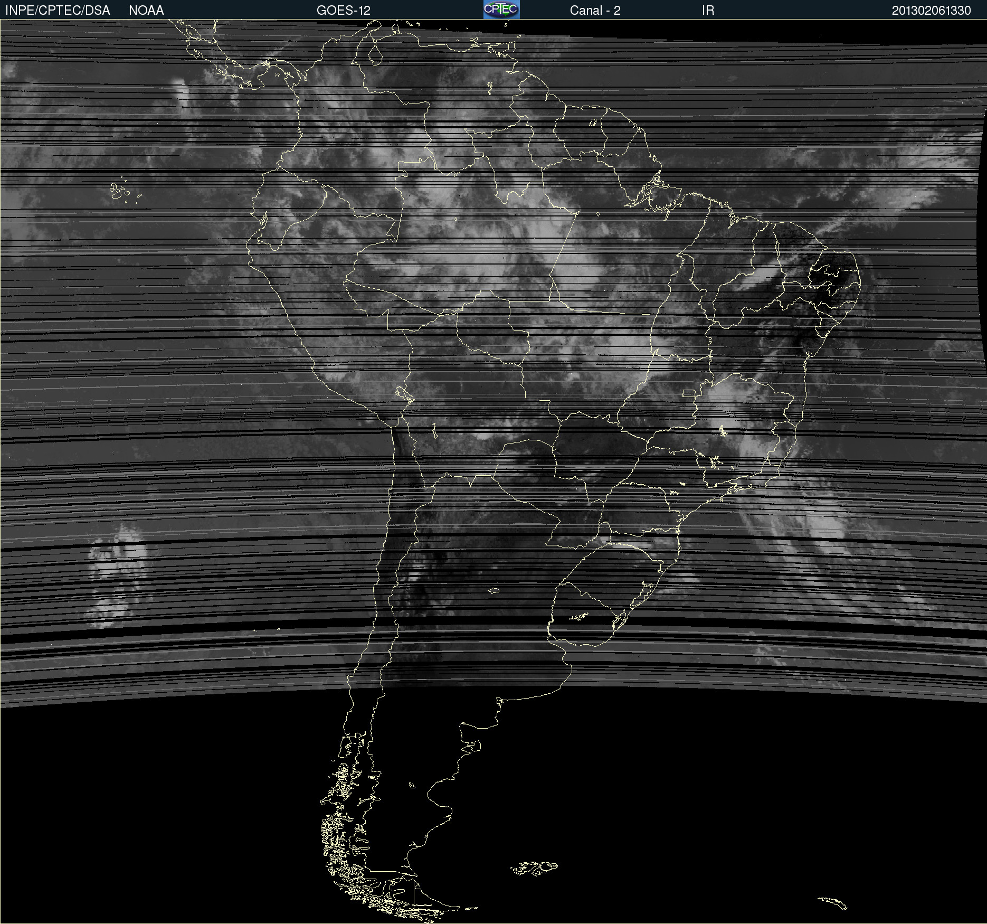Image resolution: width=987 pixels, height=924 pixels.
Task: Click the IR label in the header
Action: click(708, 11)
